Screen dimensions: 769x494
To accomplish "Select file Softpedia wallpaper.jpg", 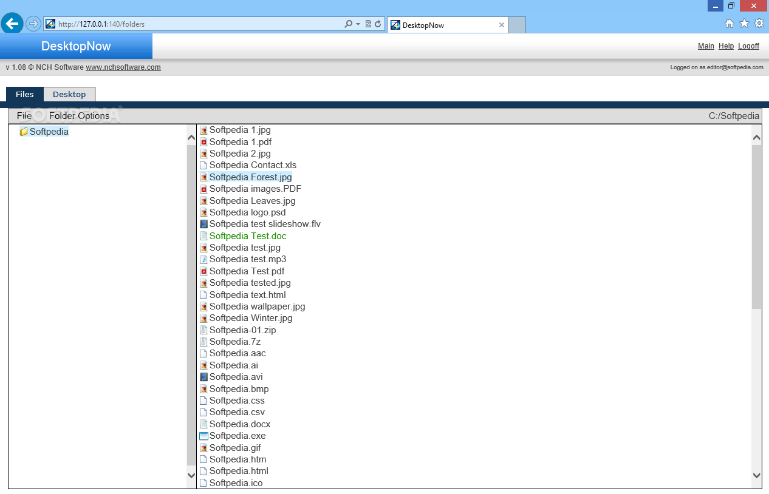I will click(258, 306).
